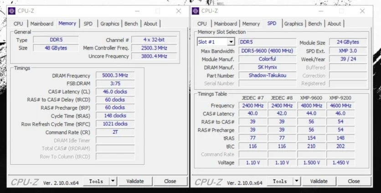Open Graphics tab in left CPU-Z window
Viewport: 381px width, 193px height.
click(110, 24)
